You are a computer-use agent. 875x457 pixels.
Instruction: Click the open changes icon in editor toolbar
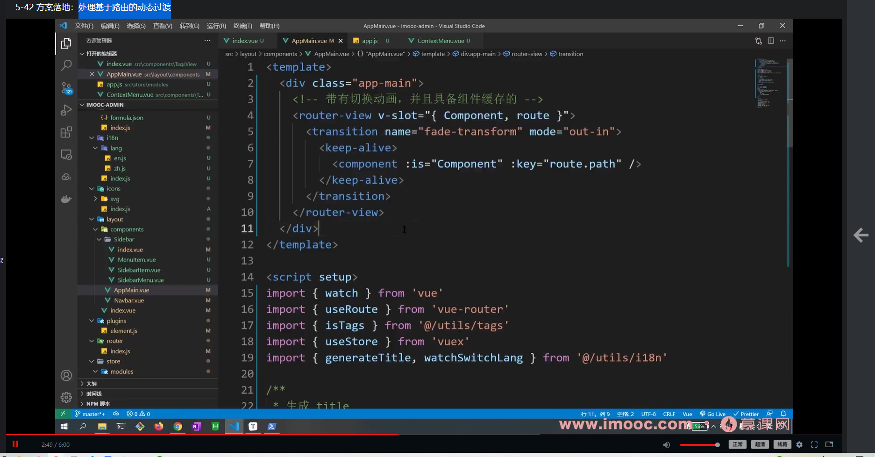[x=758, y=41]
